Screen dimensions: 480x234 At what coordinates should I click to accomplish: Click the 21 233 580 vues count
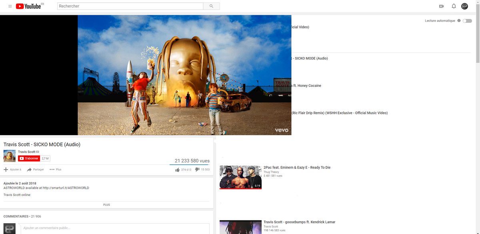(x=192, y=161)
